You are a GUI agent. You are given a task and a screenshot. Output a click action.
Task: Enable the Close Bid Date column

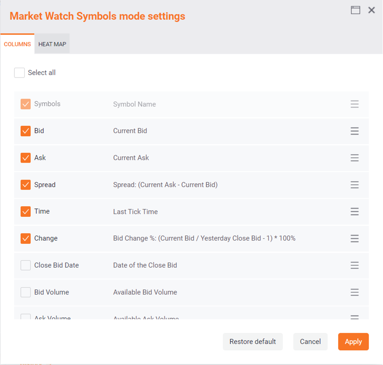coord(25,265)
